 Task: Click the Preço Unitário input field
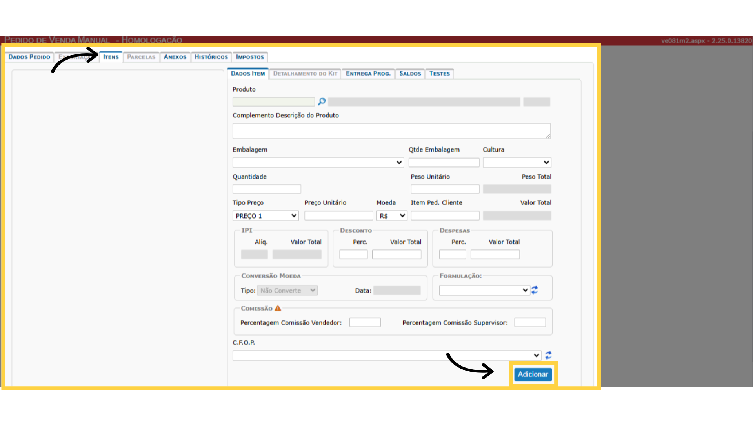(339, 216)
